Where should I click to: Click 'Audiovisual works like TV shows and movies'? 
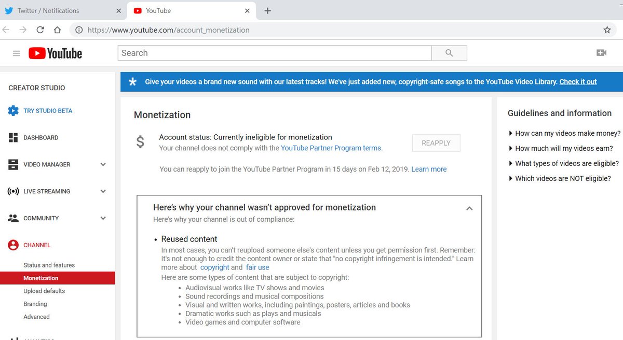(255, 288)
